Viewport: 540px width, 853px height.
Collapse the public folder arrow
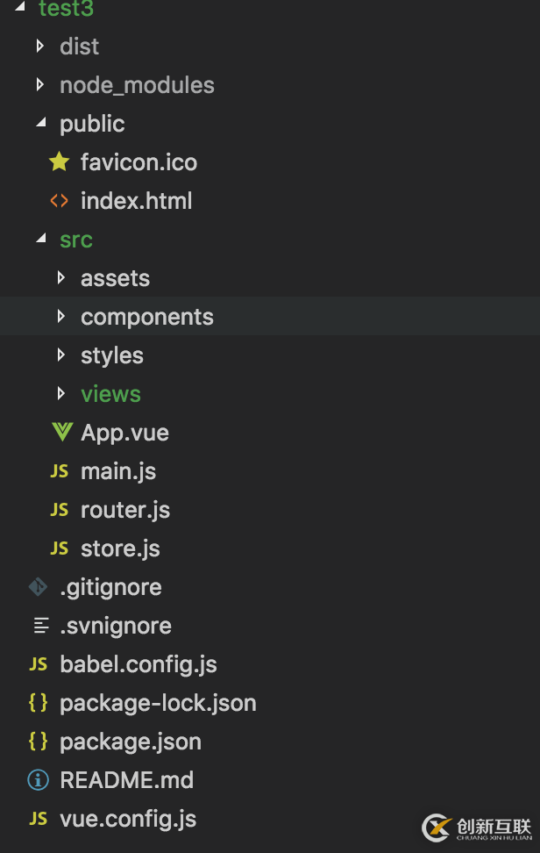(40, 124)
